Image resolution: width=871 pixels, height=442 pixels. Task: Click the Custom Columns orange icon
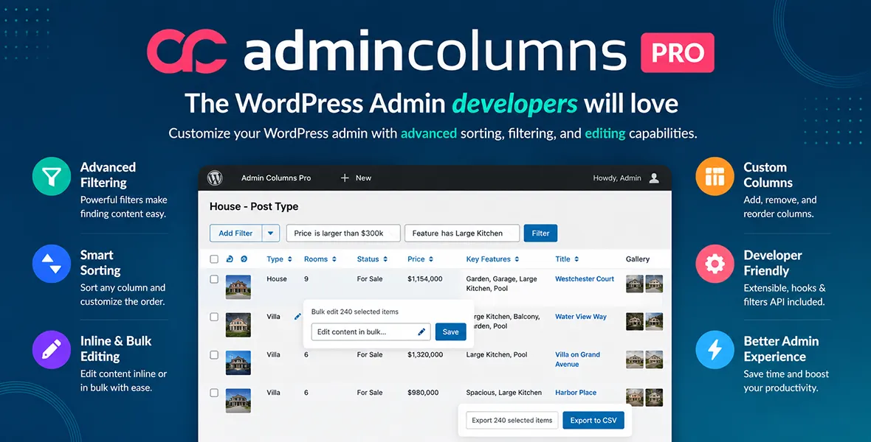tap(715, 176)
